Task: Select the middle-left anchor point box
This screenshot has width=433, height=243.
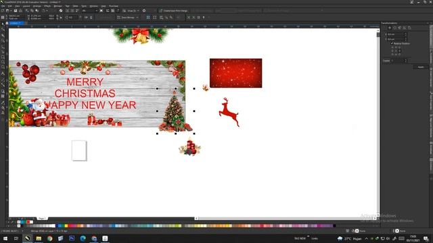Action: coord(392,51)
